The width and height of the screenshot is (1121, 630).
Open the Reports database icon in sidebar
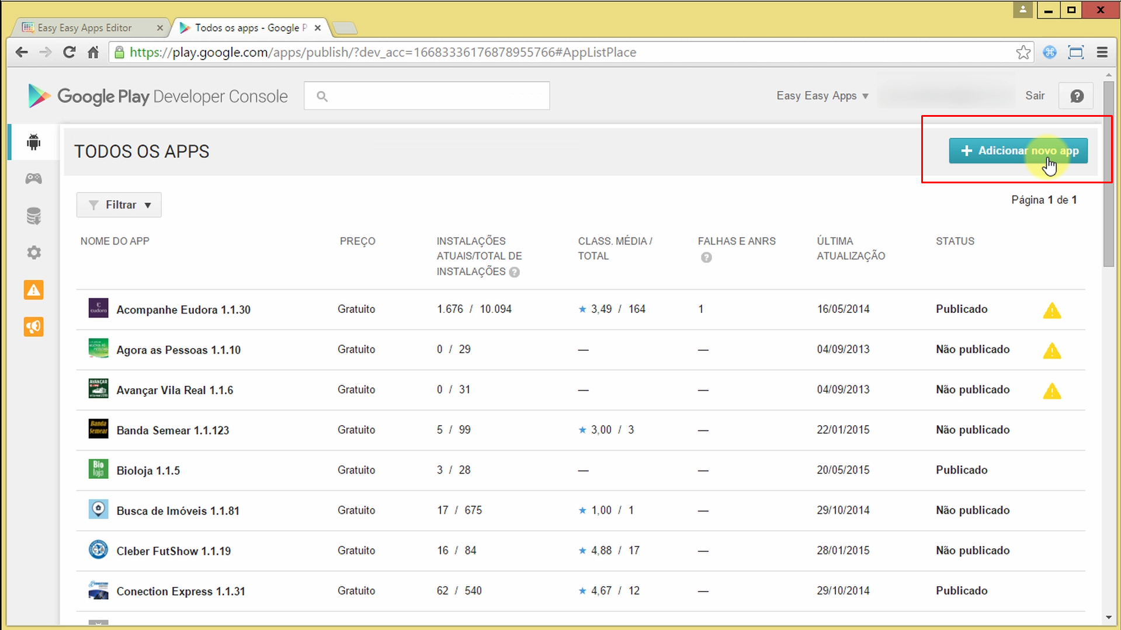[x=34, y=216]
